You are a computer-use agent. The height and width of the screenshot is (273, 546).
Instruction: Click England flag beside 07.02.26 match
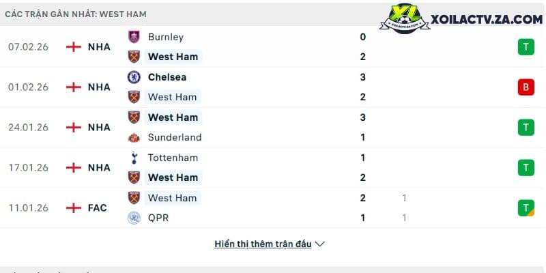coord(74,47)
